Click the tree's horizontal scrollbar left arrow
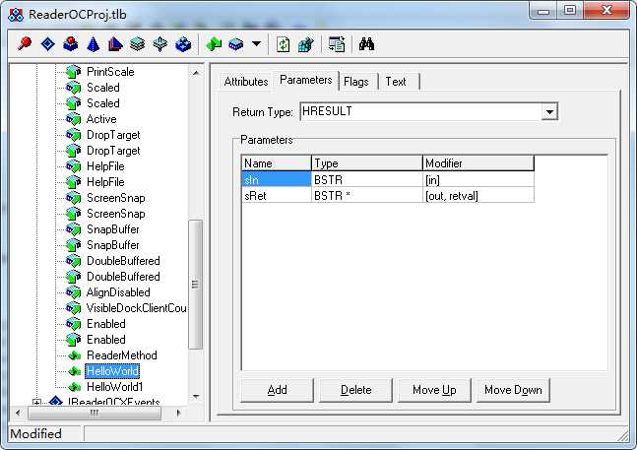Screen dimensions: 637x450 tap(18, 413)
